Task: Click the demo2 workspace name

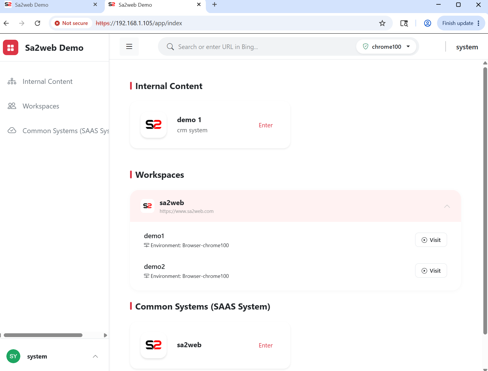Action: 154,267
